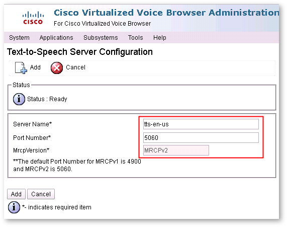The height and width of the screenshot is (227, 287).
Task: Click the Add document icon in toolbar
Action: pos(21,68)
